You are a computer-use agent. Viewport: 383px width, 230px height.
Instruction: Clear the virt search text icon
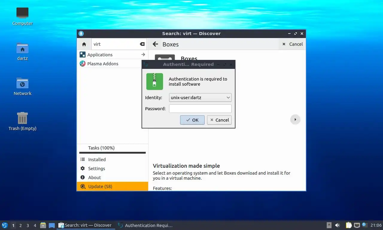click(x=142, y=44)
